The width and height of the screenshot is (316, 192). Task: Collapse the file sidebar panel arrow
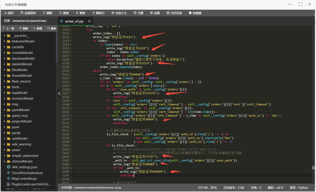pos(59,93)
